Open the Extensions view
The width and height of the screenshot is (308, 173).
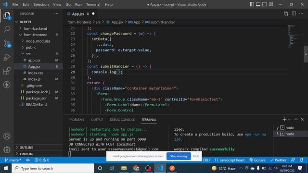point(7,71)
